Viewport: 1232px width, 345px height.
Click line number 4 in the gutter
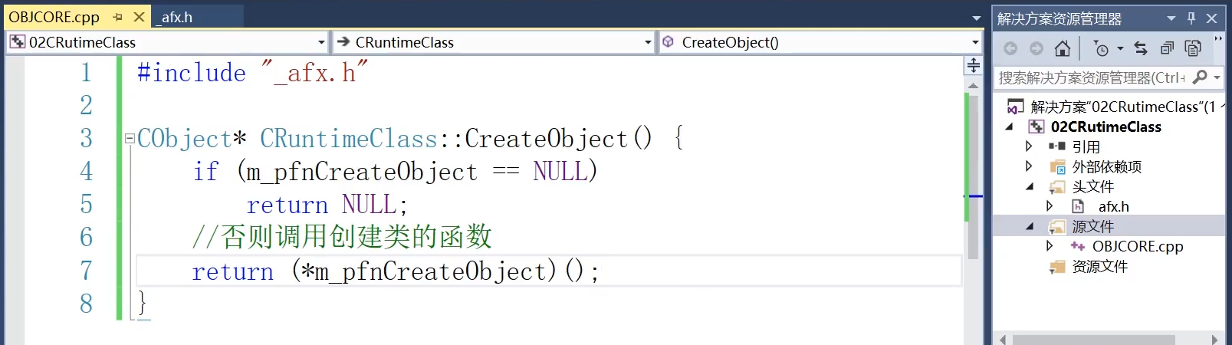[86, 171]
